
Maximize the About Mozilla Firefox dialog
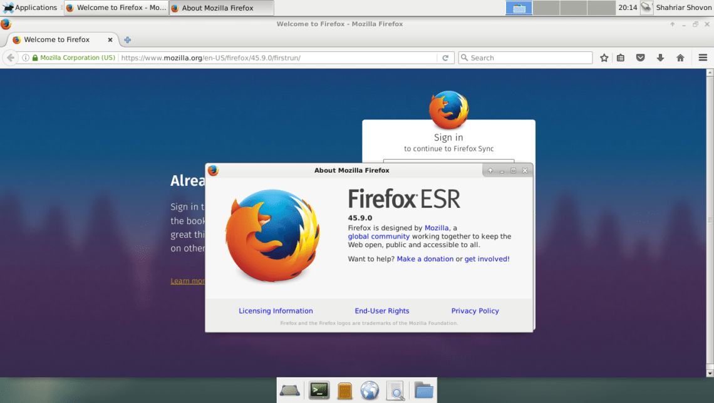click(513, 171)
